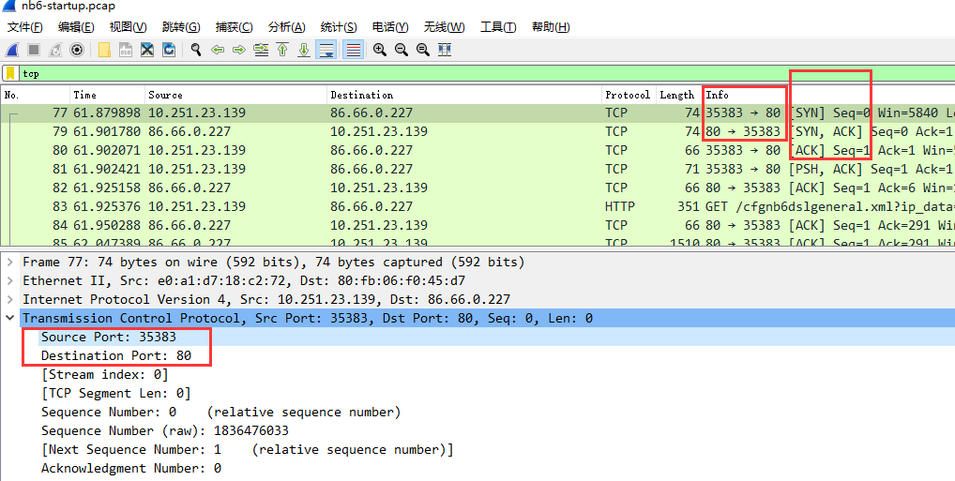955x481 pixels.
Task: Toggle auto-scroll during live capture
Action: pyautogui.click(x=326, y=50)
